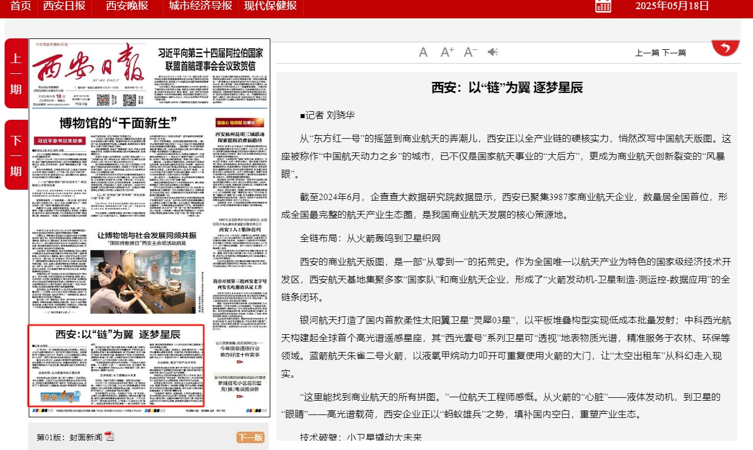This screenshot has height=450, width=753.
Task: Reset font size with plain A icon
Action: (424, 52)
